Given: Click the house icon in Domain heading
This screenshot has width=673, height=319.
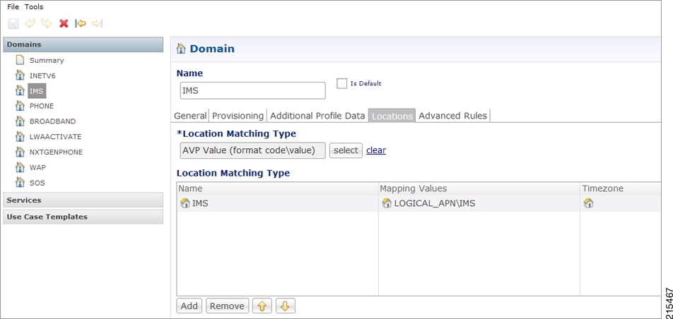Looking at the screenshot, I should pyautogui.click(x=181, y=49).
